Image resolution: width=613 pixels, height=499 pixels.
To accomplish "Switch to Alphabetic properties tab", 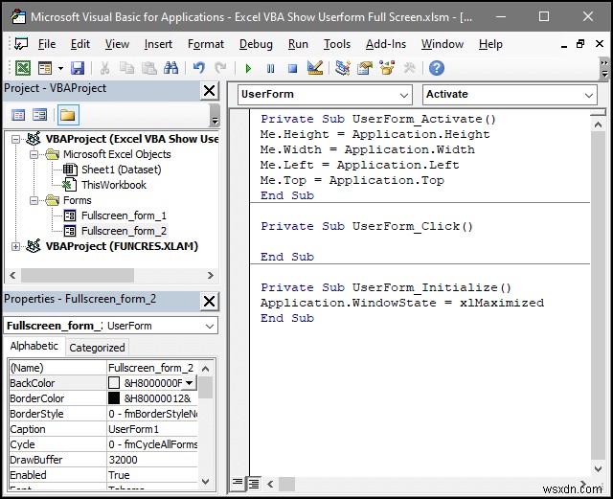I will 34,346.
